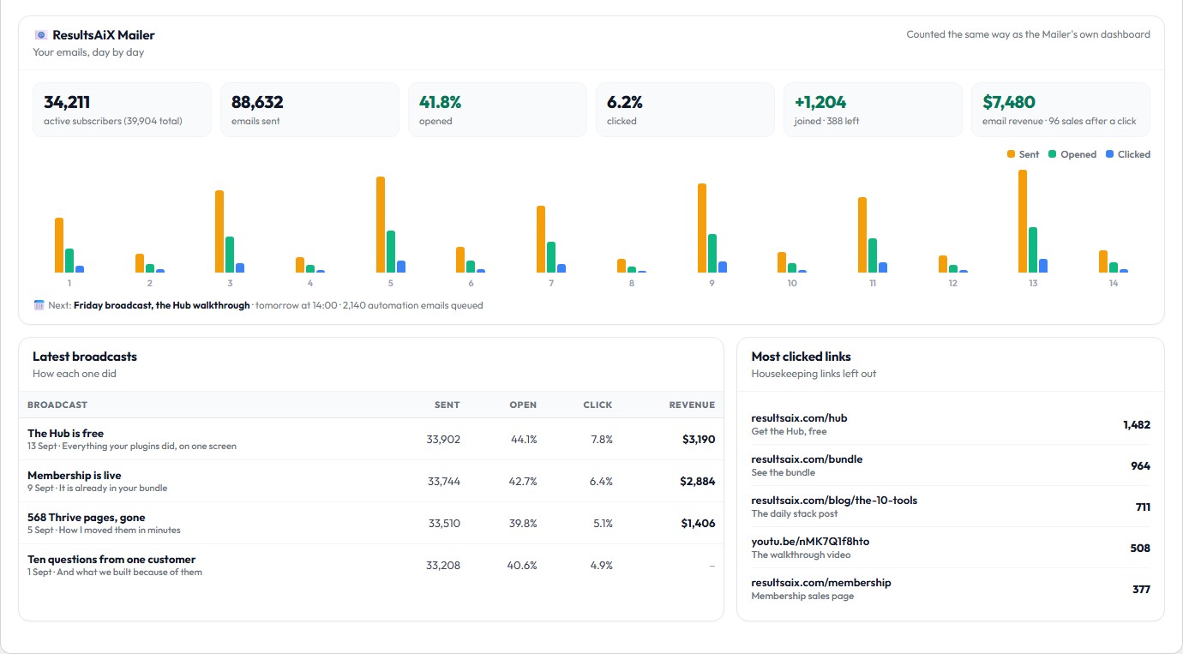Click the 88,632 emails sent figure

click(257, 102)
